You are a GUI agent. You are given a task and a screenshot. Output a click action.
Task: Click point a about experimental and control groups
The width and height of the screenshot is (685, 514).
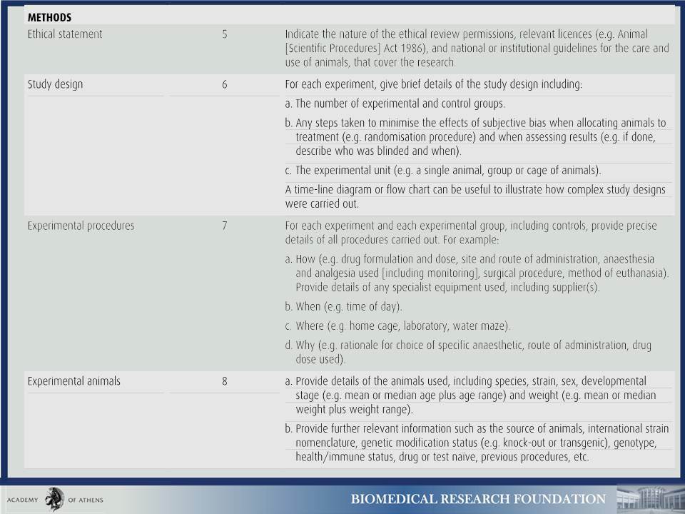(x=395, y=104)
